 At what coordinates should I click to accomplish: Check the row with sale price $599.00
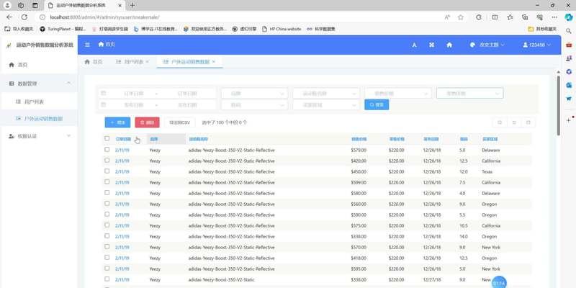click(107, 182)
